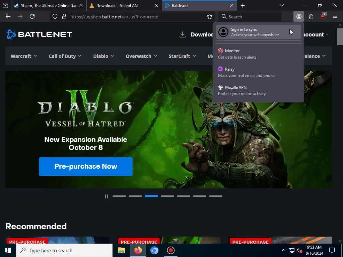The image size is (343, 257).
Task: Jump to the first carousel slide indicator
Action: coord(119,196)
